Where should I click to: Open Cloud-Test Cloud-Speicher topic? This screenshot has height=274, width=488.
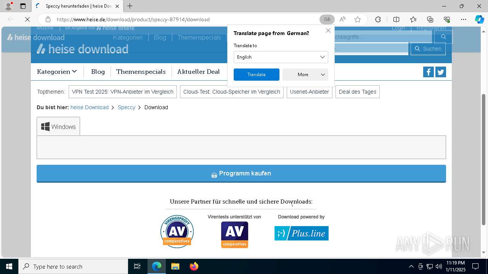point(232,92)
